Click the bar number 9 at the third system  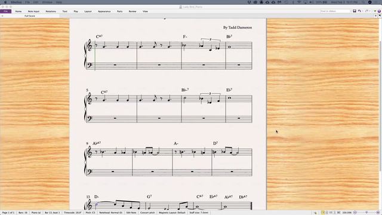(87, 143)
